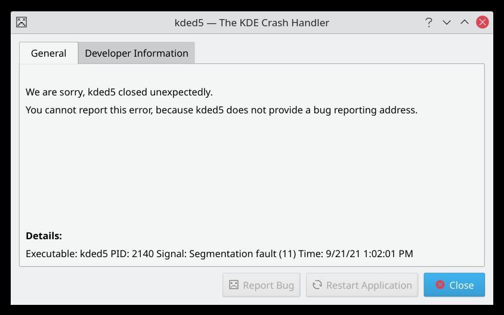Switch to the General tab
Image resolution: width=504 pixels, height=315 pixels.
[48, 53]
